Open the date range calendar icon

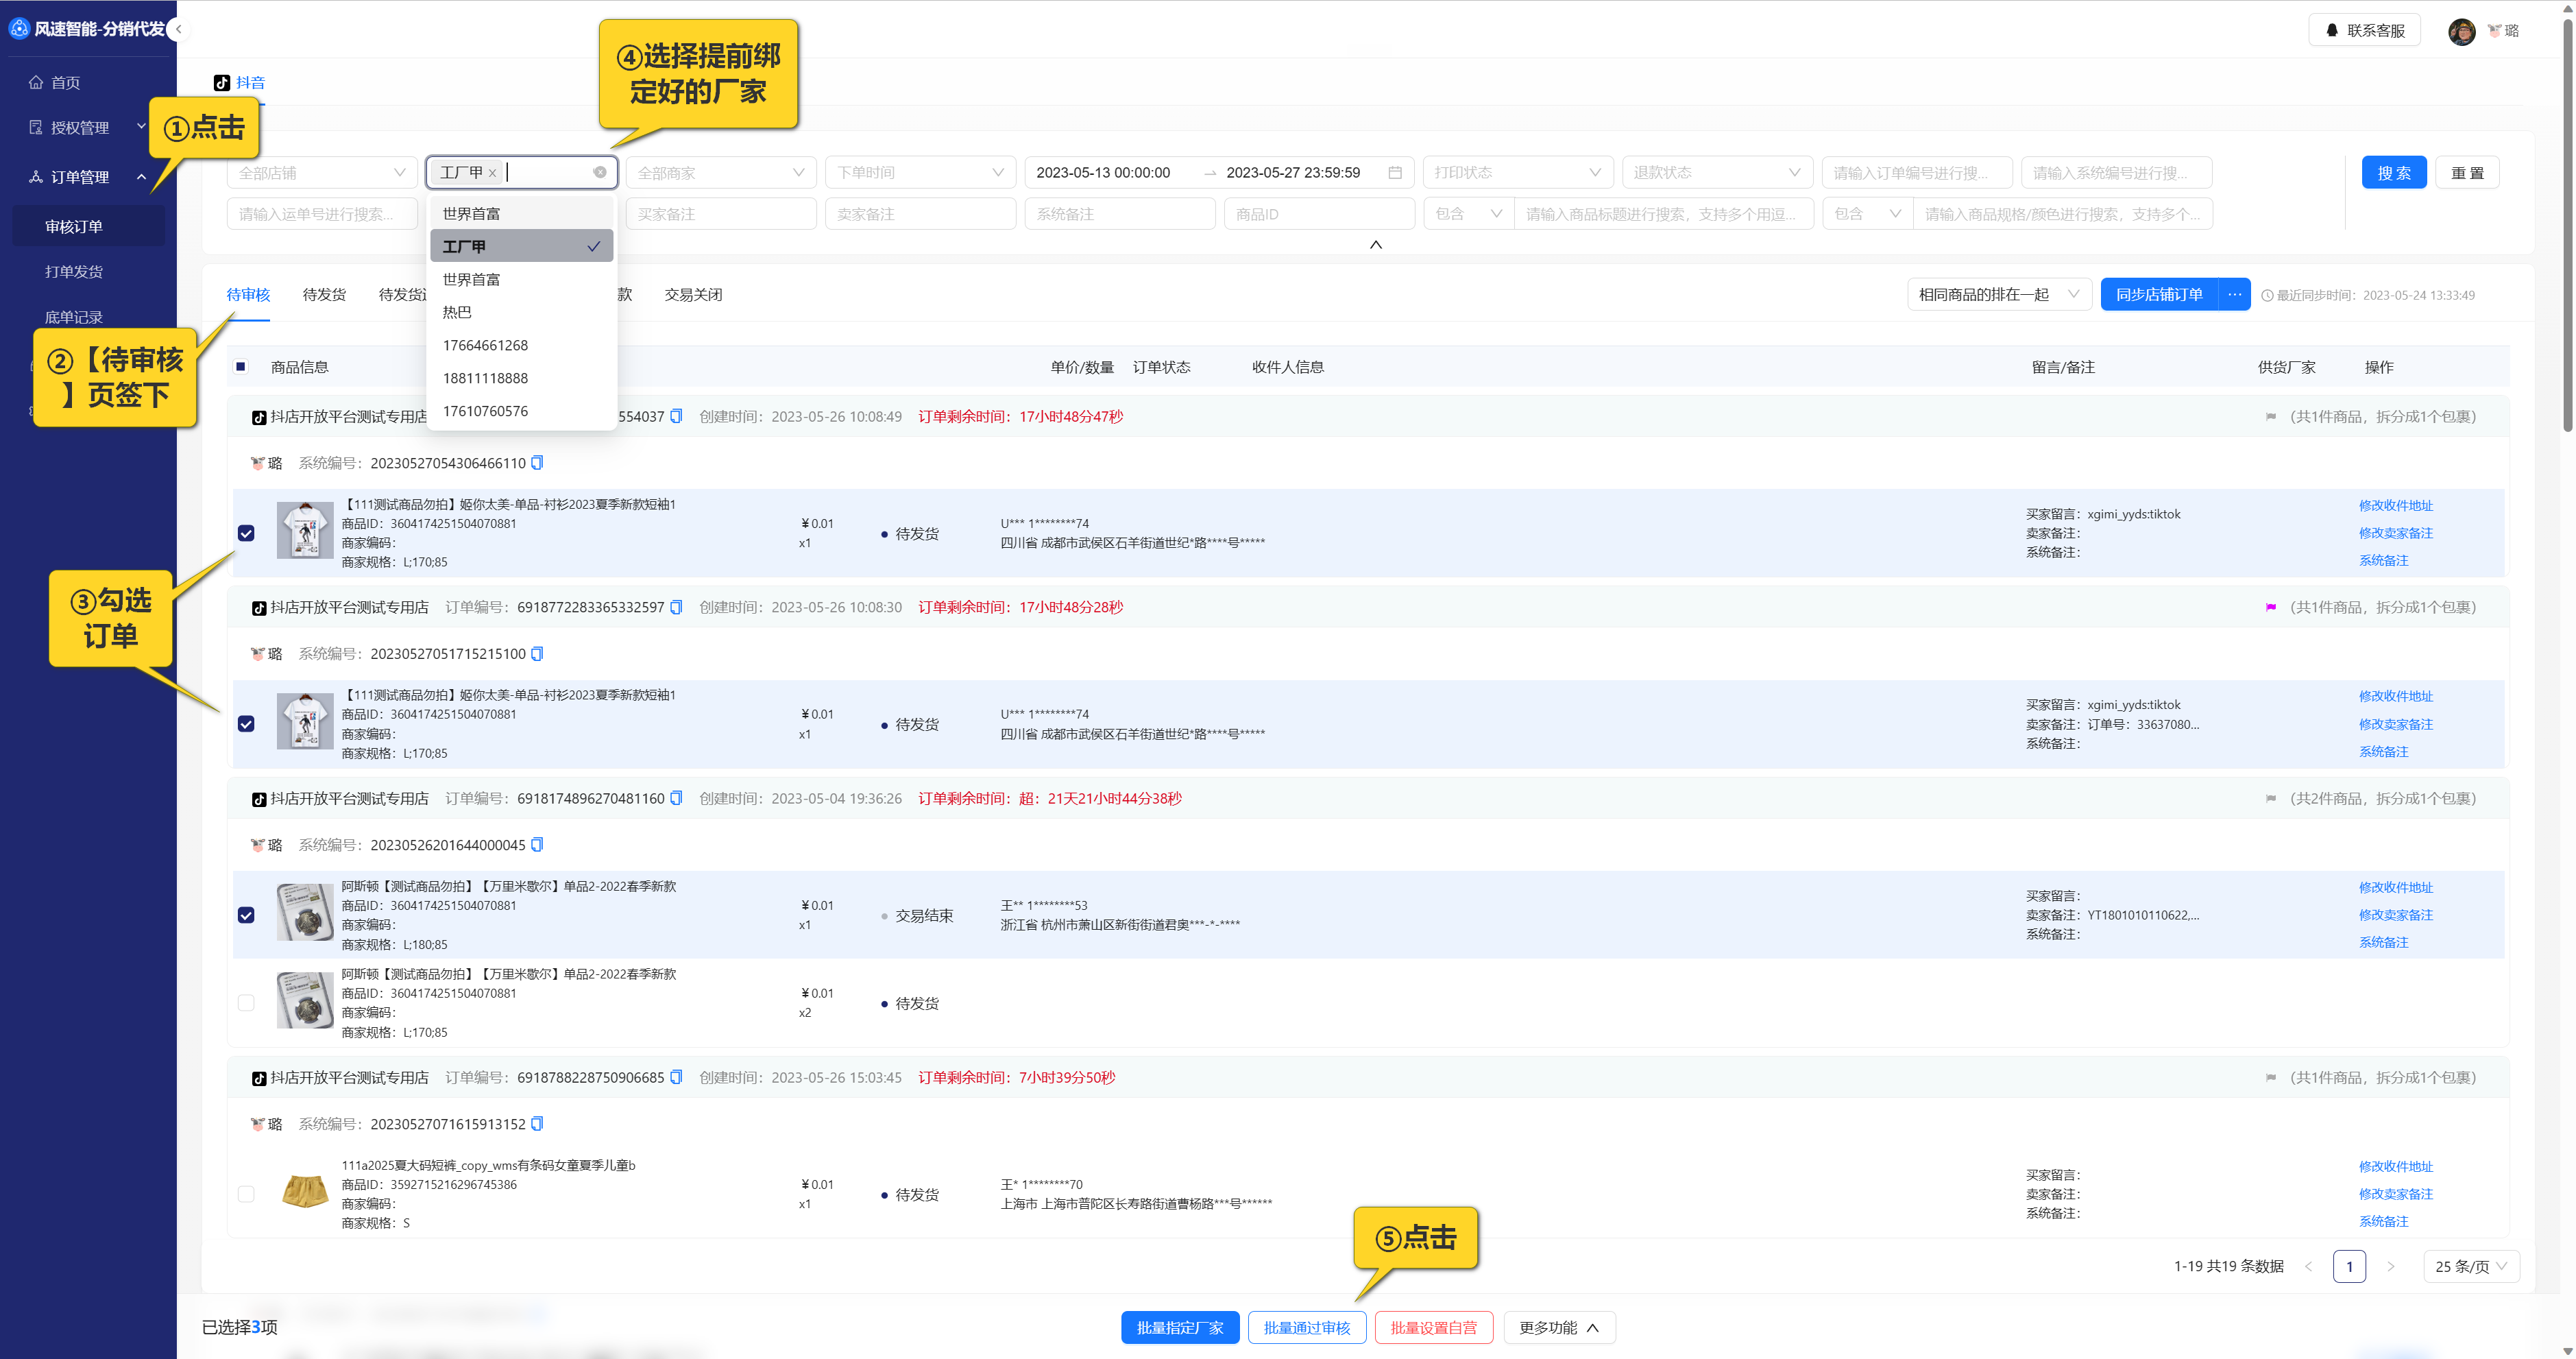point(1395,172)
